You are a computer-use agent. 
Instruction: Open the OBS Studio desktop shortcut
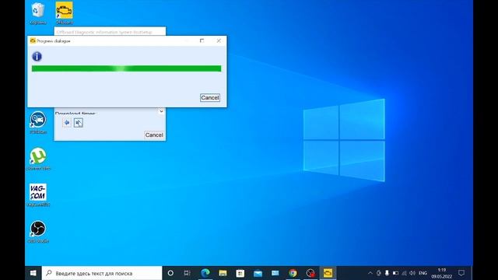(x=38, y=232)
